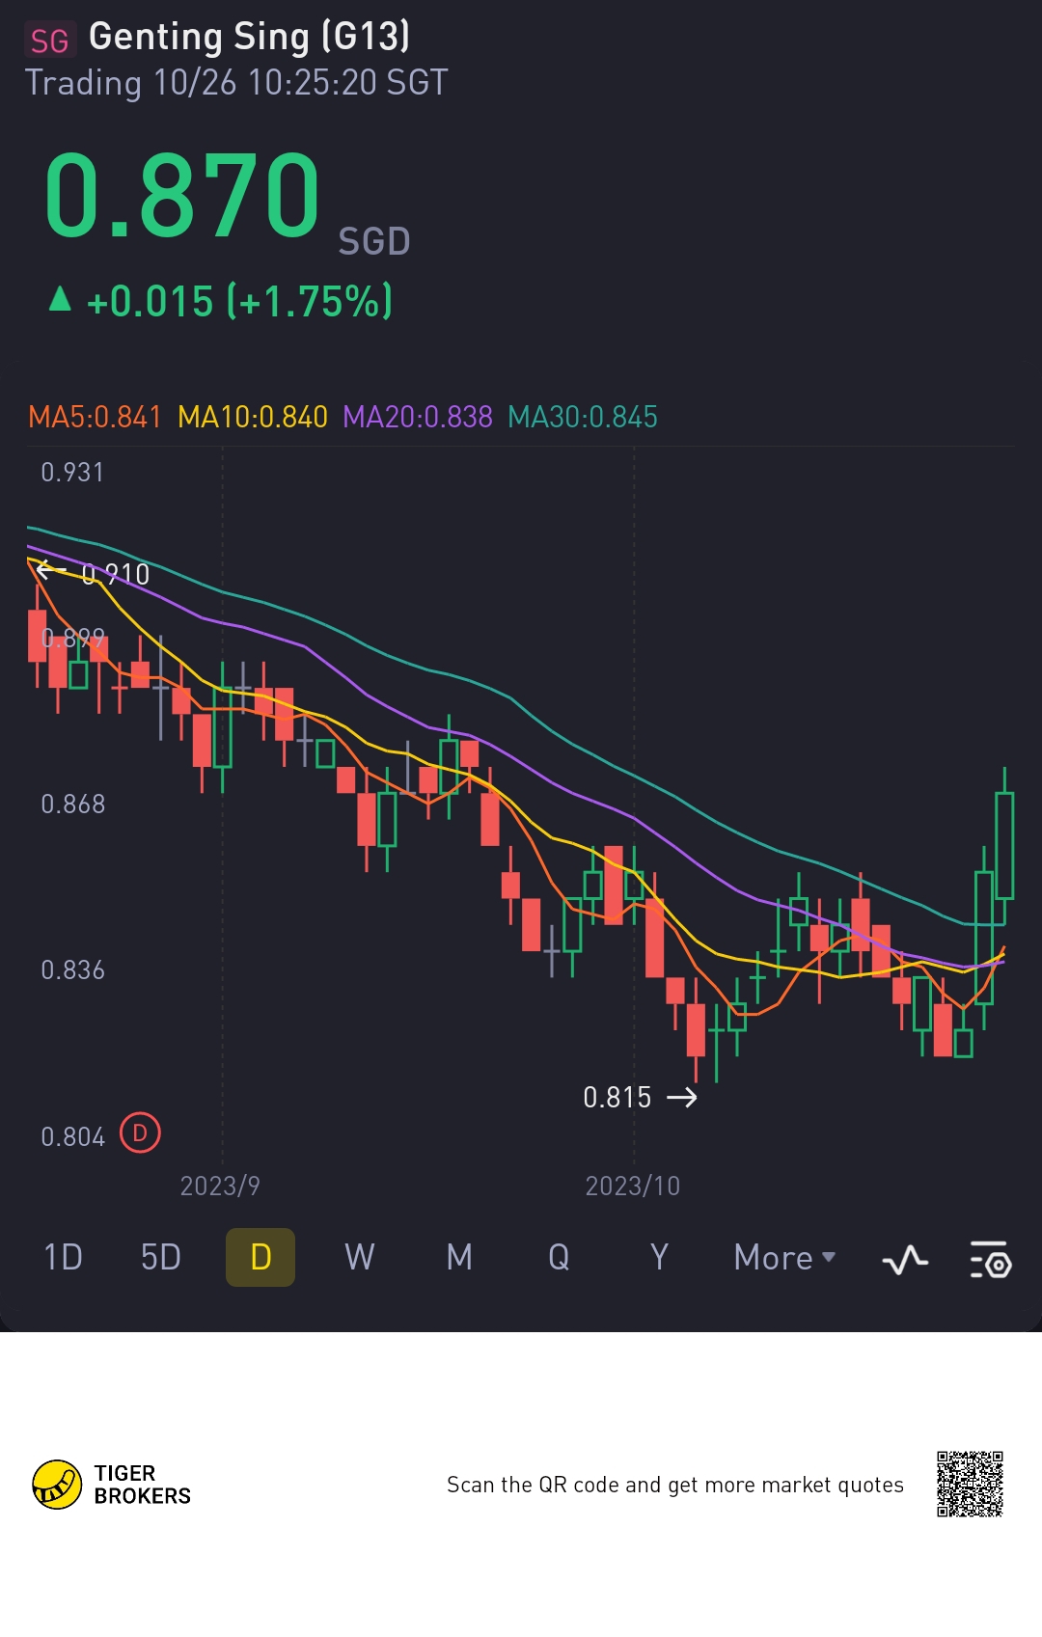Tap the 0.868 price axis label
The width and height of the screenshot is (1042, 1637).
[x=72, y=804]
